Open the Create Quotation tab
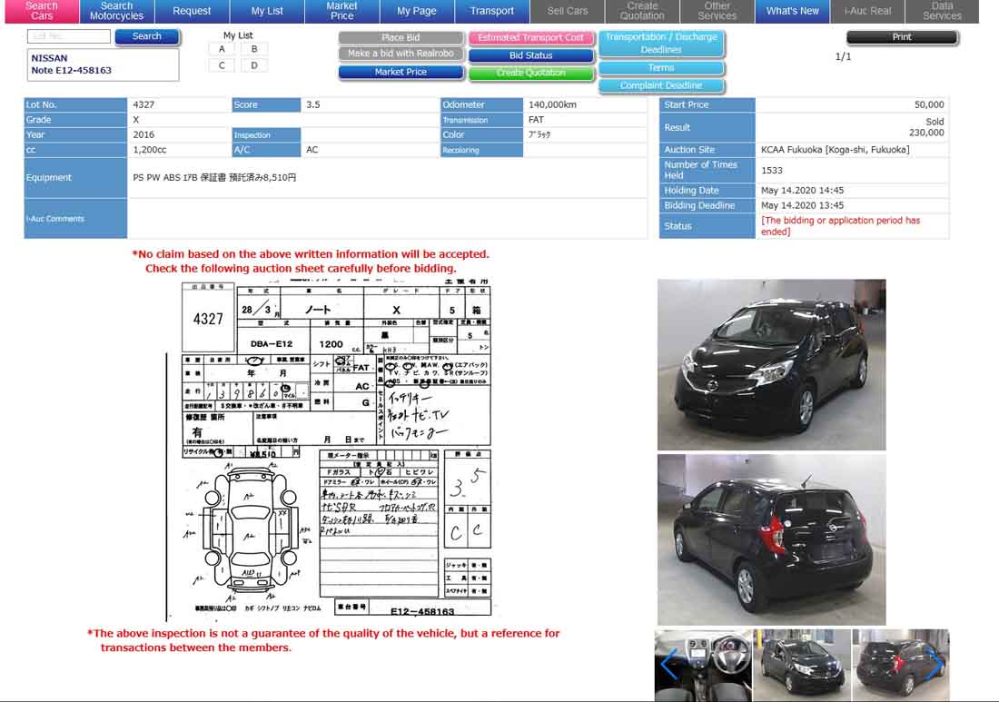The image size is (999, 702). click(x=642, y=11)
